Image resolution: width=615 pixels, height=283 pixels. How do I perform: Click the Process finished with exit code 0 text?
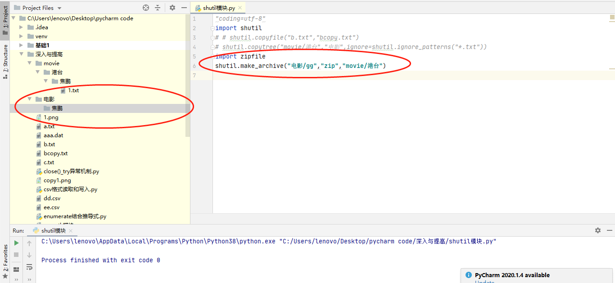tap(101, 260)
